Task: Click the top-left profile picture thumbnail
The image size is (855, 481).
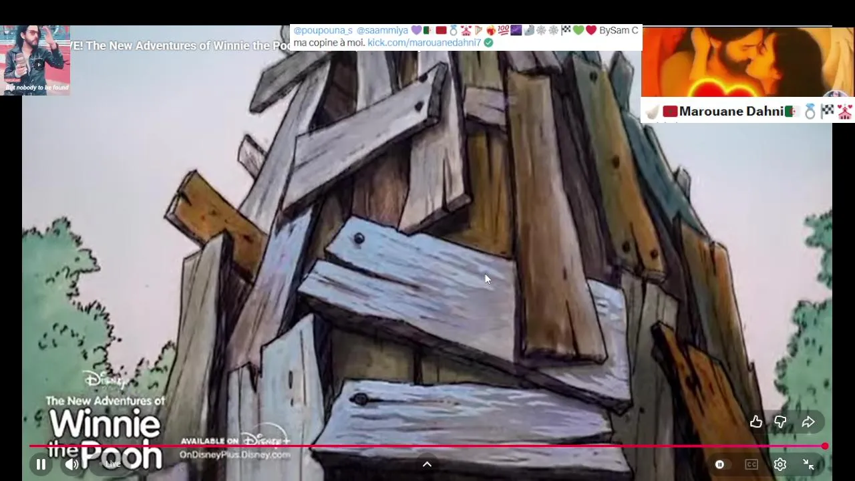Action: (36, 60)
